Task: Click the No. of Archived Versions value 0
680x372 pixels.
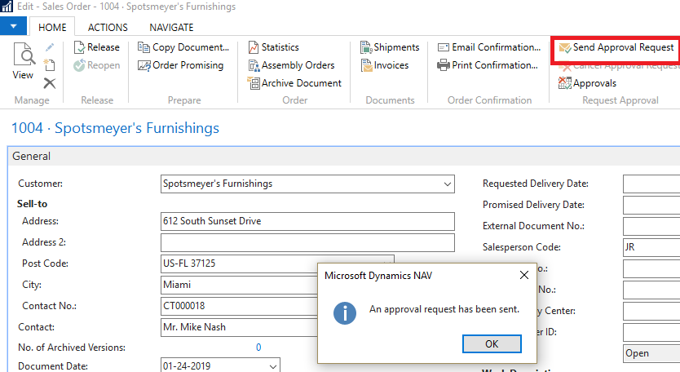Action: 258,348
